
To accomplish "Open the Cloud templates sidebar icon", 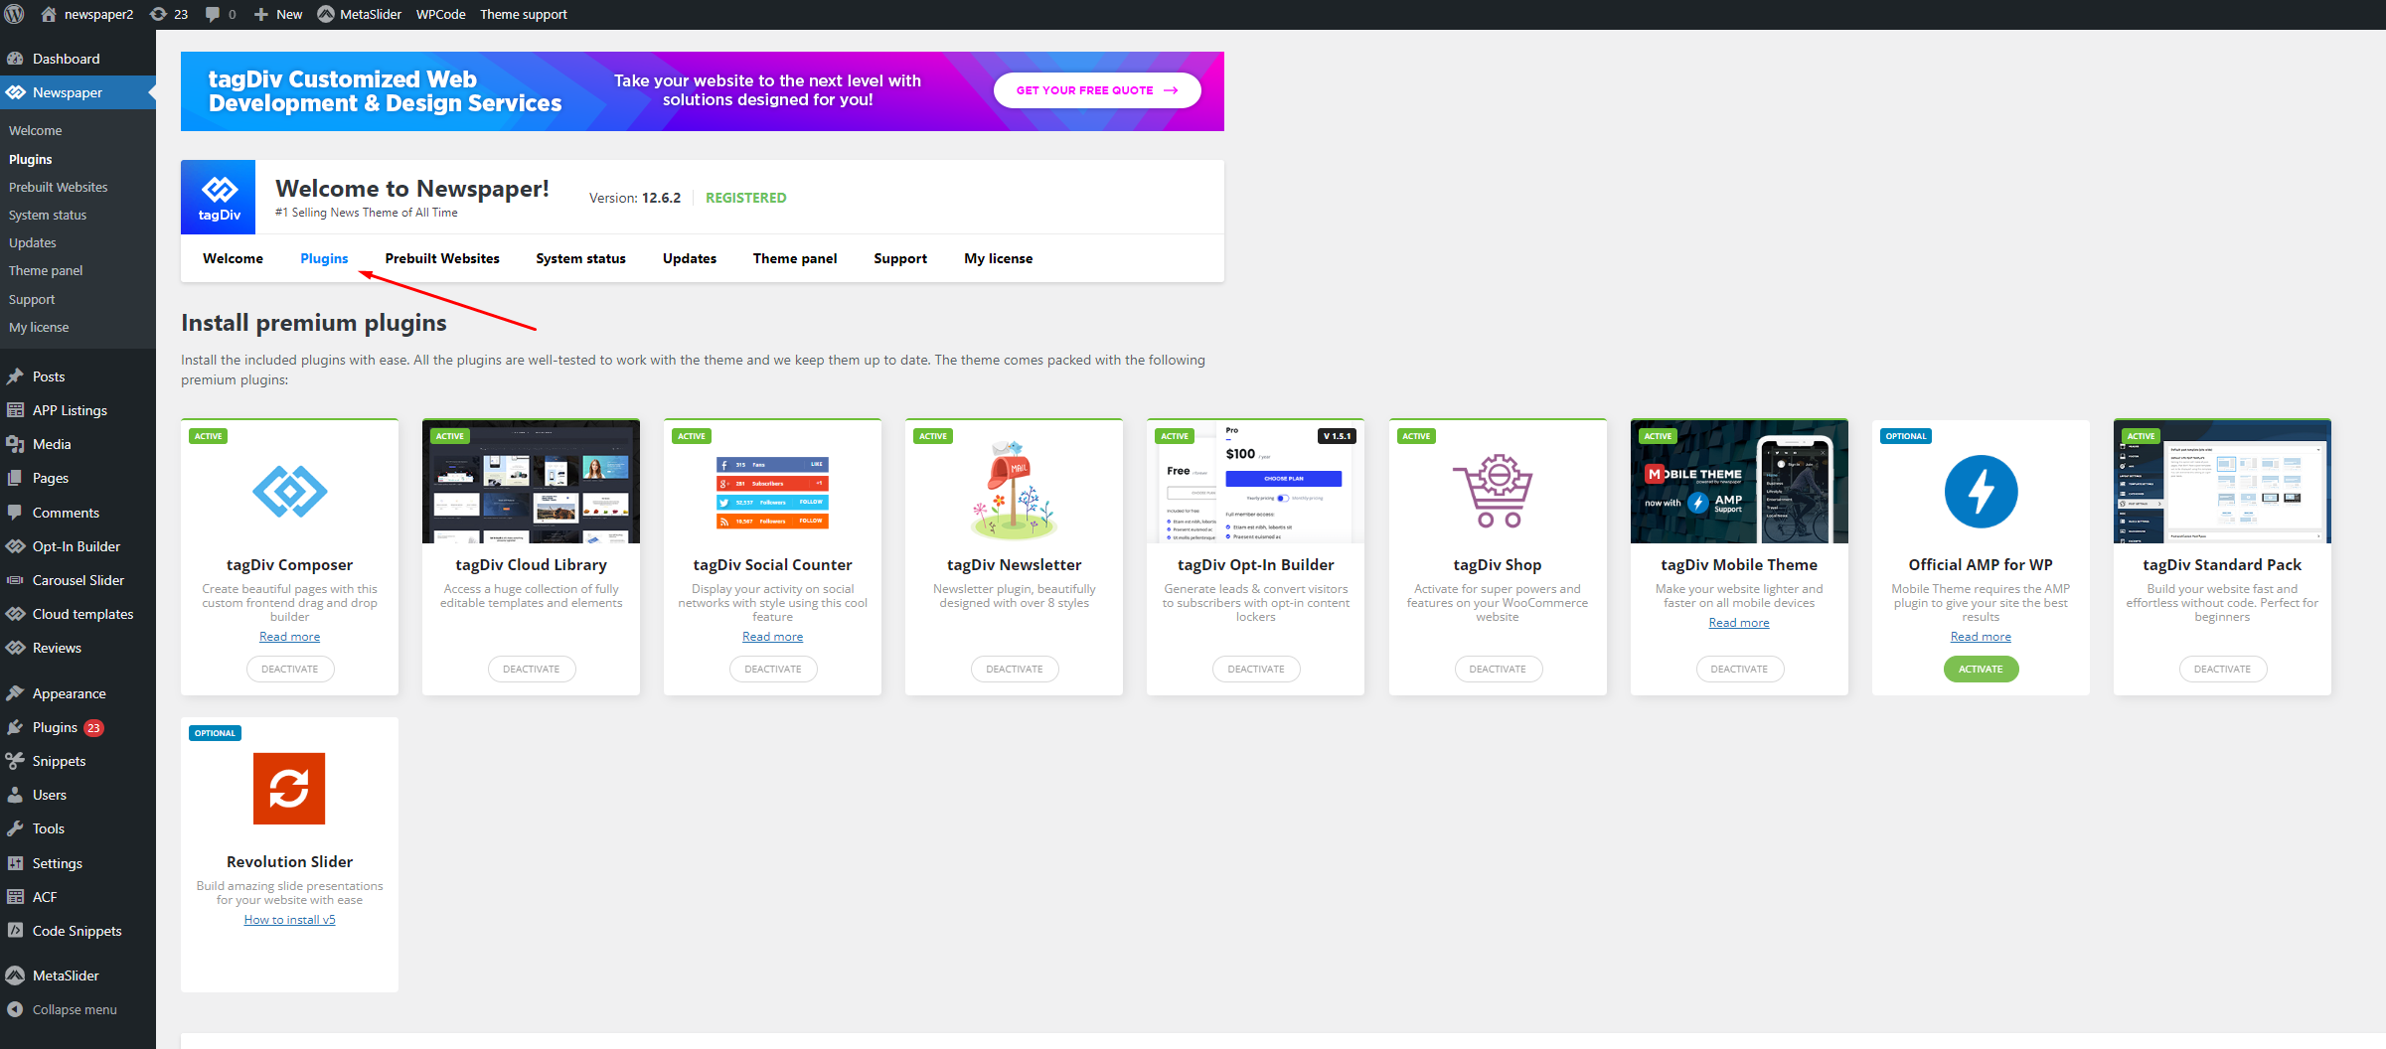I will point(15,614).
